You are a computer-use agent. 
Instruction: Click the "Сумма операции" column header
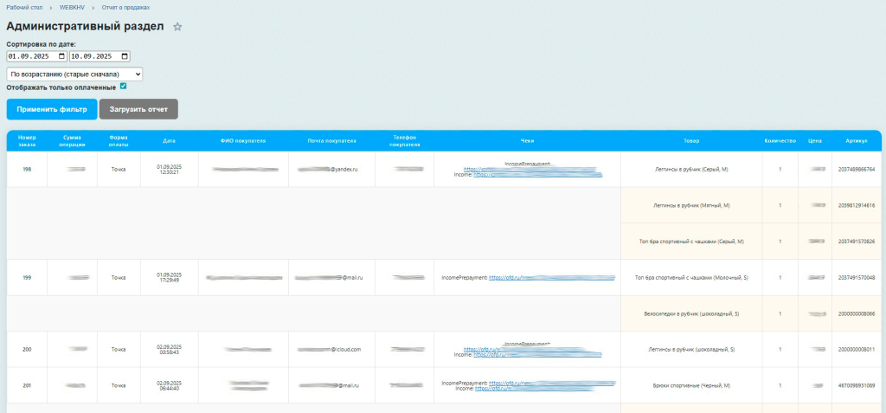[72, 141]
